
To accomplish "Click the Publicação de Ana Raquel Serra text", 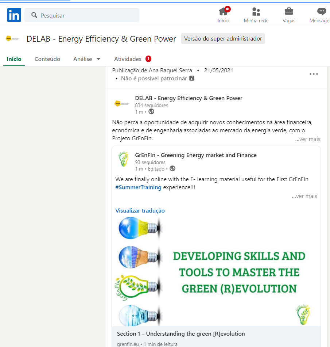I will click(x=152, y=70).
